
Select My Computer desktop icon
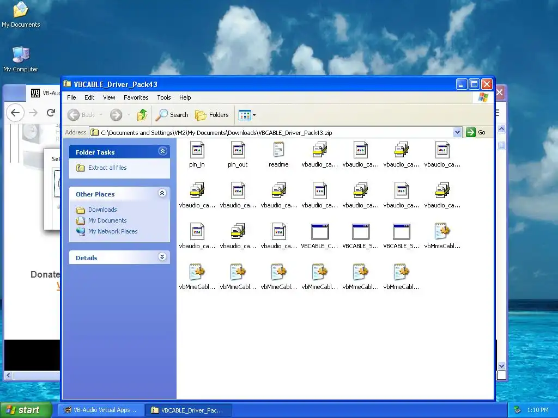21,59
